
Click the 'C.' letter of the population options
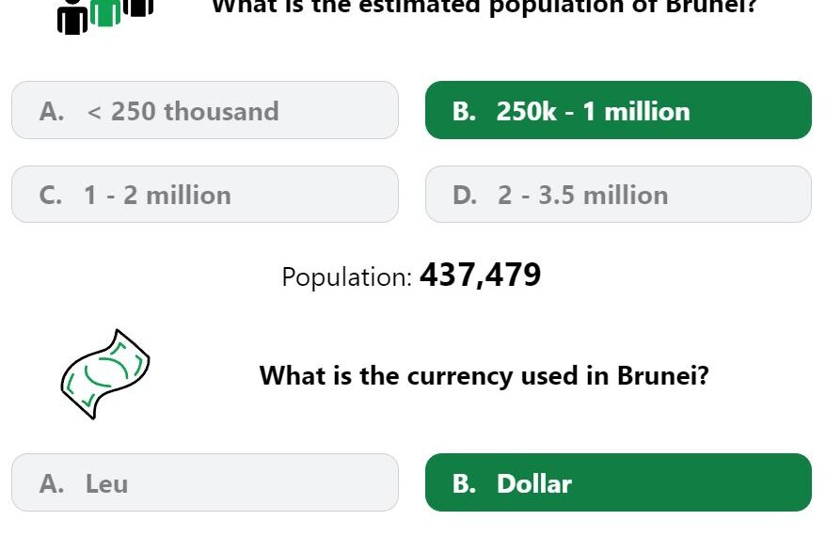[x=51, y=196]
